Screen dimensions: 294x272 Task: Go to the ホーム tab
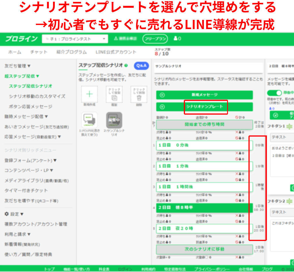tap(15, 52)
